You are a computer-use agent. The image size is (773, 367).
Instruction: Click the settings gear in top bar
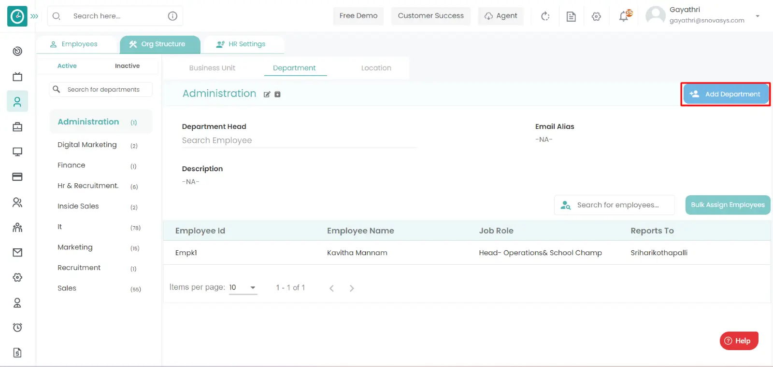596,16
